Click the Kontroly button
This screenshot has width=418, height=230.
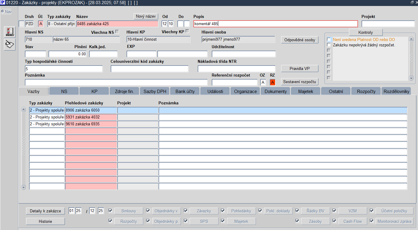click(x=365, y=32)
